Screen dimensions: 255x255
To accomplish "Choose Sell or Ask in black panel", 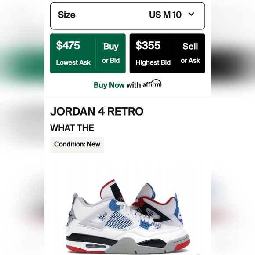I will pyautogui.click(x=190, y=53).
